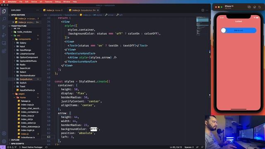Expand the InputRange folder
The height and width of the screenshot is (149, 265).
(25, 50)
